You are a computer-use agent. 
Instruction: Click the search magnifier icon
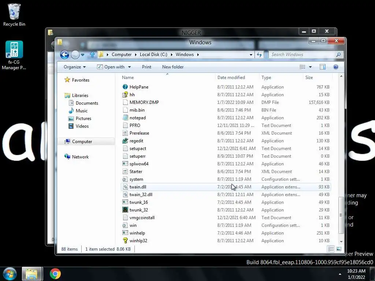pyautogui.click(x=338, y=55)
